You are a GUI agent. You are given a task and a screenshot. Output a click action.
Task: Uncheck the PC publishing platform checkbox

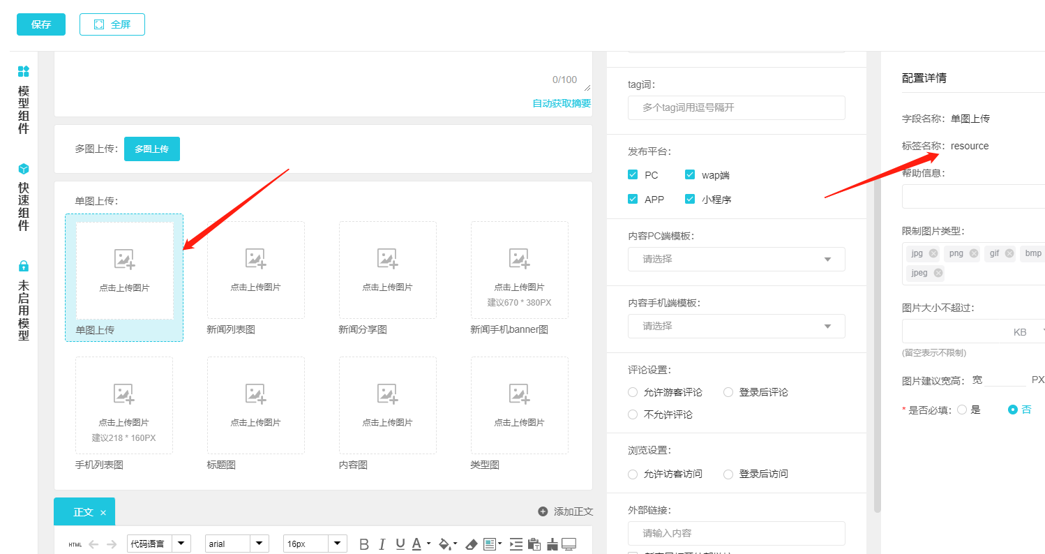(x=633, y=175)
